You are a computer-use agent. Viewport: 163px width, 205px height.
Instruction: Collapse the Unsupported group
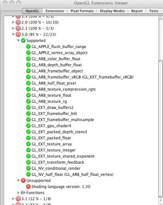tap(18, 181)
